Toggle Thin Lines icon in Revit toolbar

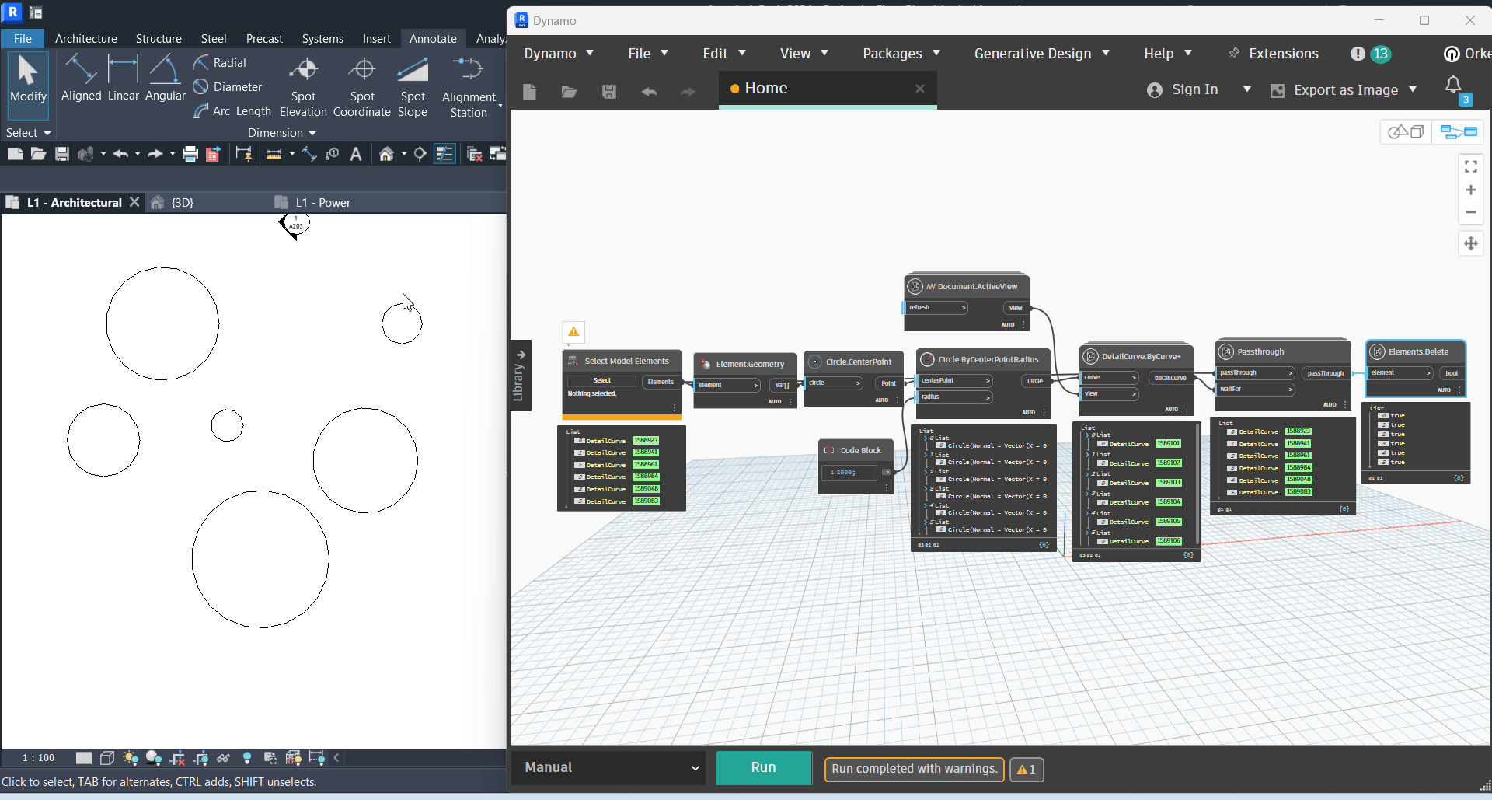click(444, 154)
